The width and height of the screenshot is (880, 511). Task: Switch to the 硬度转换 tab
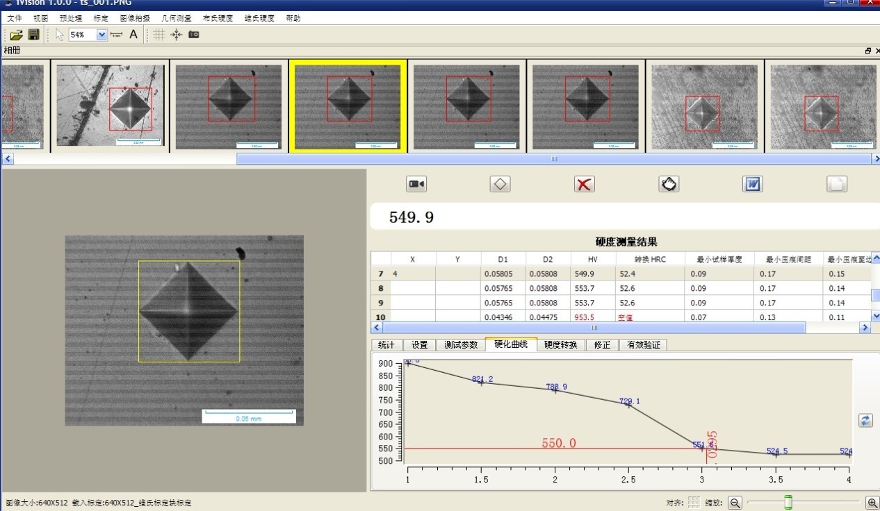point(560,345)
